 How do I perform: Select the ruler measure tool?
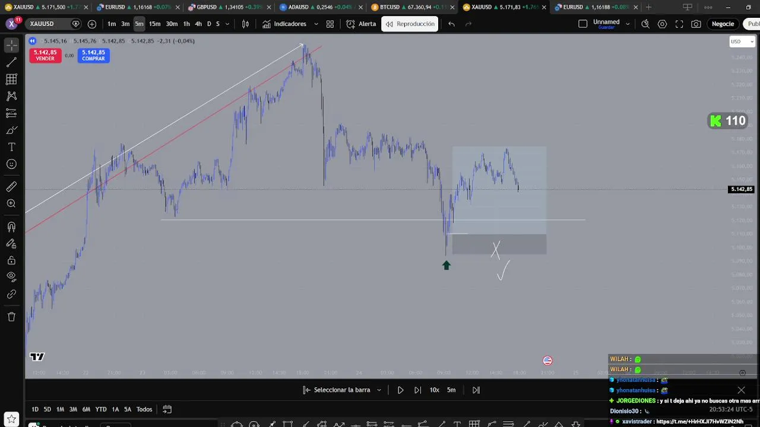[11, 187]
